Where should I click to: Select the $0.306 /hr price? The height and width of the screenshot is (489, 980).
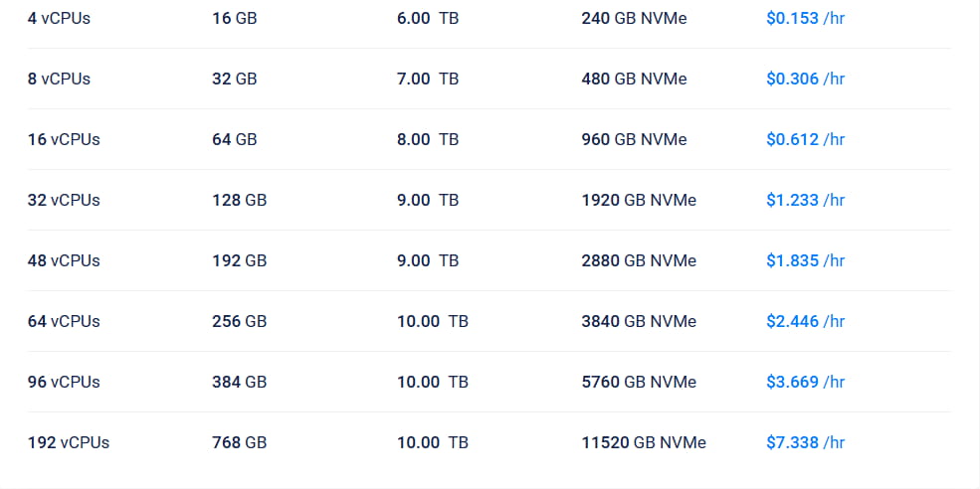[805, 79]
